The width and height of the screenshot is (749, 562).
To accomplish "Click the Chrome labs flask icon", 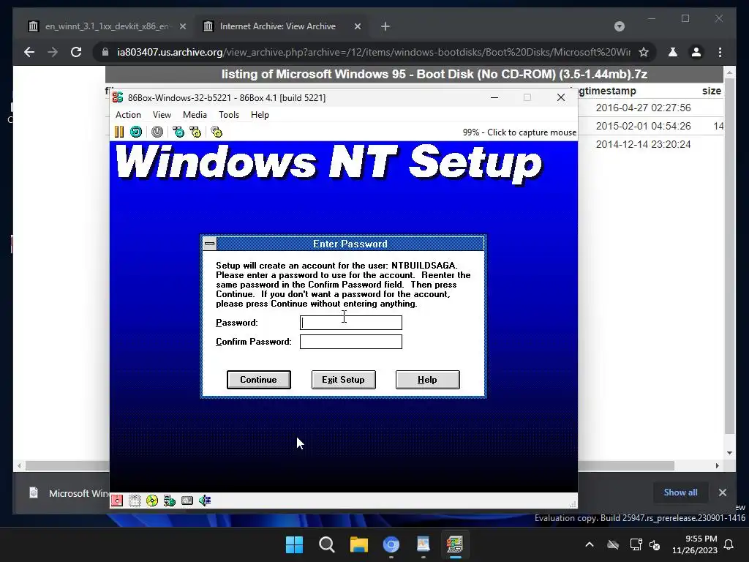I will click(673, 52).
